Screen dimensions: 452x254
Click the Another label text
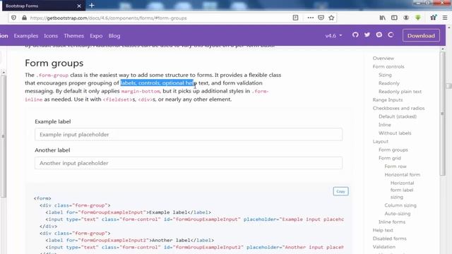pyautogui.click(x=52, y=150)
